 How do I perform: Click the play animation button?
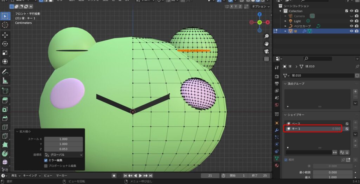click(x=140, y=176)
